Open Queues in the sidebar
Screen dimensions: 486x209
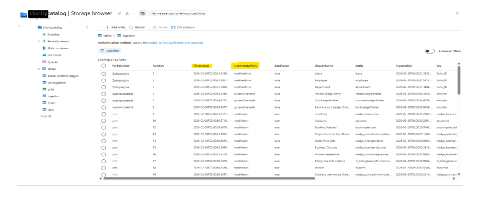[53, 62]
